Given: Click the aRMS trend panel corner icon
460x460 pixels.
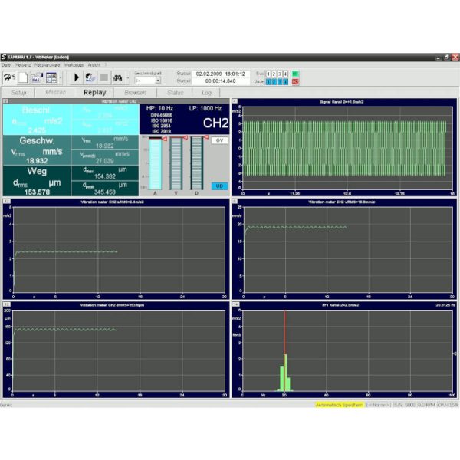Looking at the screenshot, I should coord(7,201).
